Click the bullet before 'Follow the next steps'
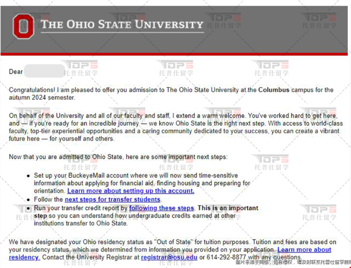The width and height of the screenshot is (351, 268). click(x=28, y=200)
